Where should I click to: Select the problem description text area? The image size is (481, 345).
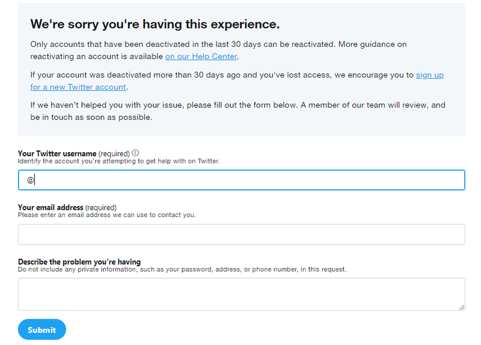[x=242, y=294]
